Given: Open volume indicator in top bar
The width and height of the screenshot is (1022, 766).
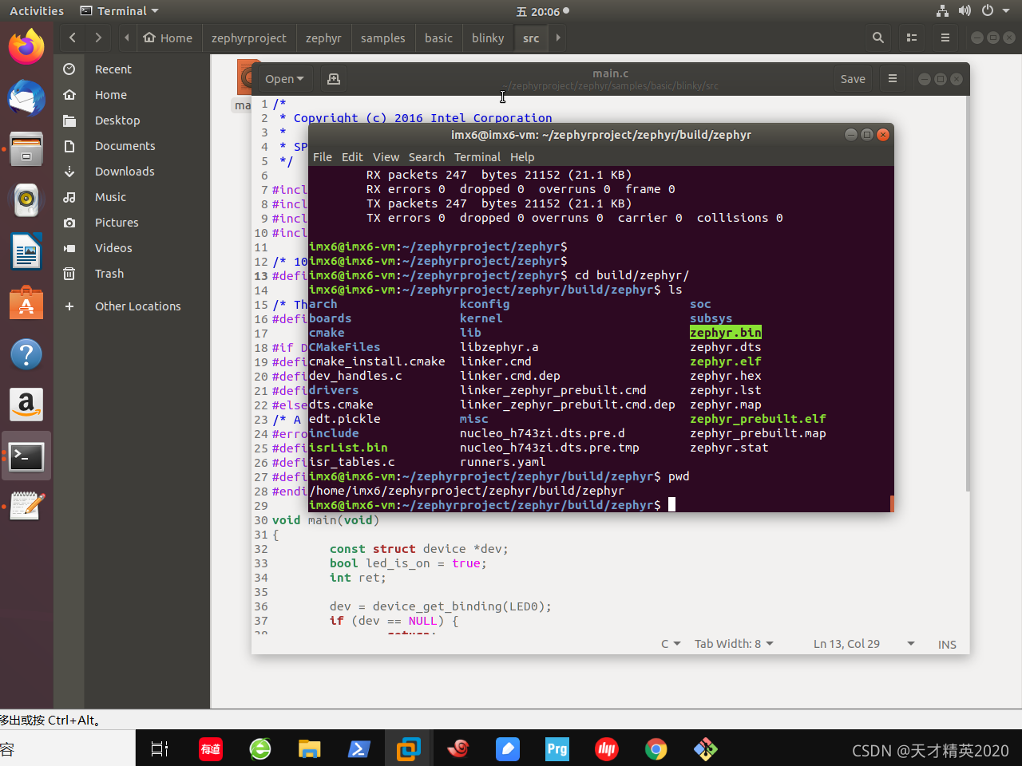Looking at the screenshot, I should [965, 11].
